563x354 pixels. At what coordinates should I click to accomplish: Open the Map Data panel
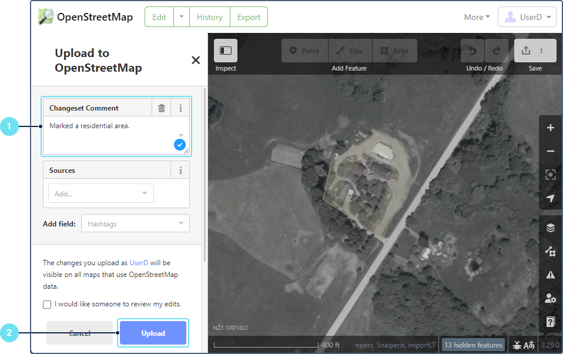tap(550, 252)
